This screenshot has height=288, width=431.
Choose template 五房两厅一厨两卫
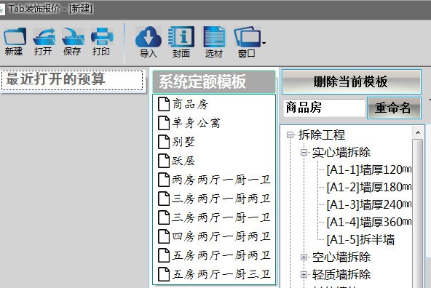(x=221, y=255)
